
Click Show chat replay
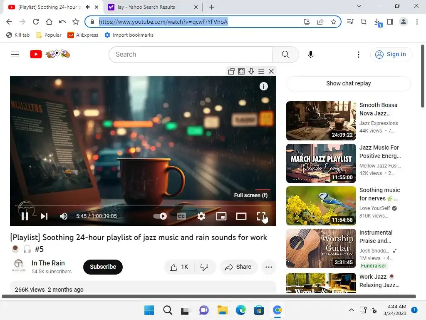point(348,83)
